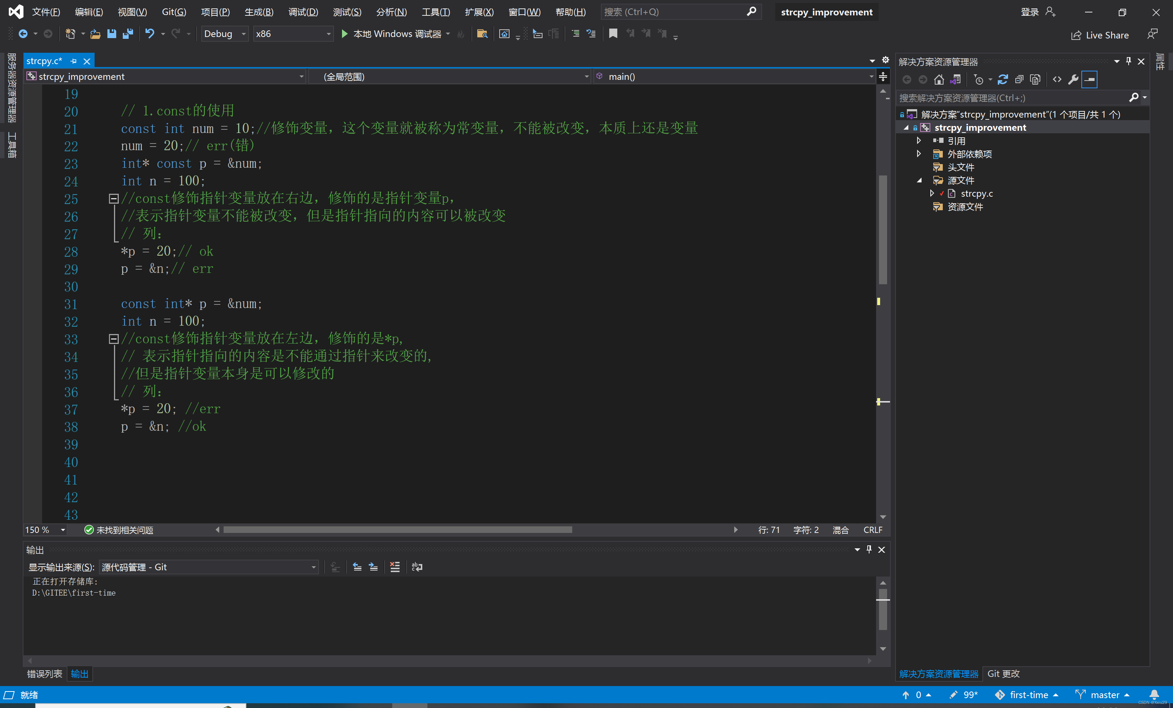This screenshot has height=708, width=1173.
Task: Click the navigate backward arrow icon
Action: click(23, 34)
